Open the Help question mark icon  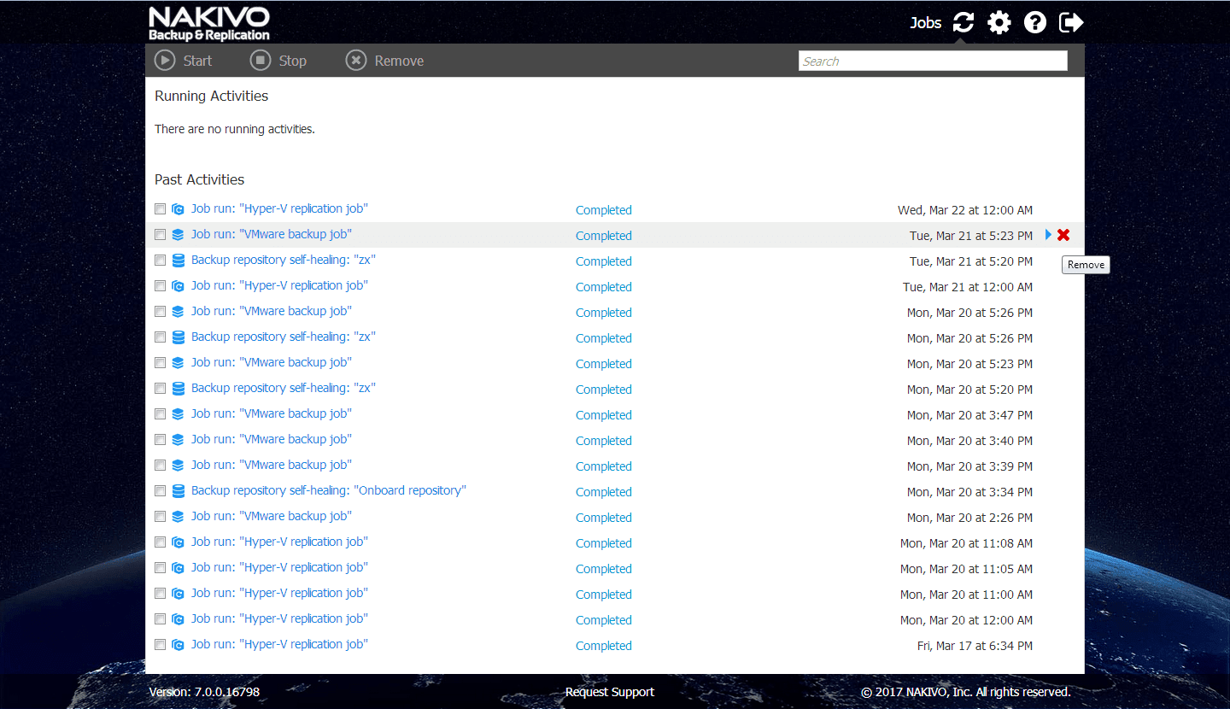[x=1035, y=22]
